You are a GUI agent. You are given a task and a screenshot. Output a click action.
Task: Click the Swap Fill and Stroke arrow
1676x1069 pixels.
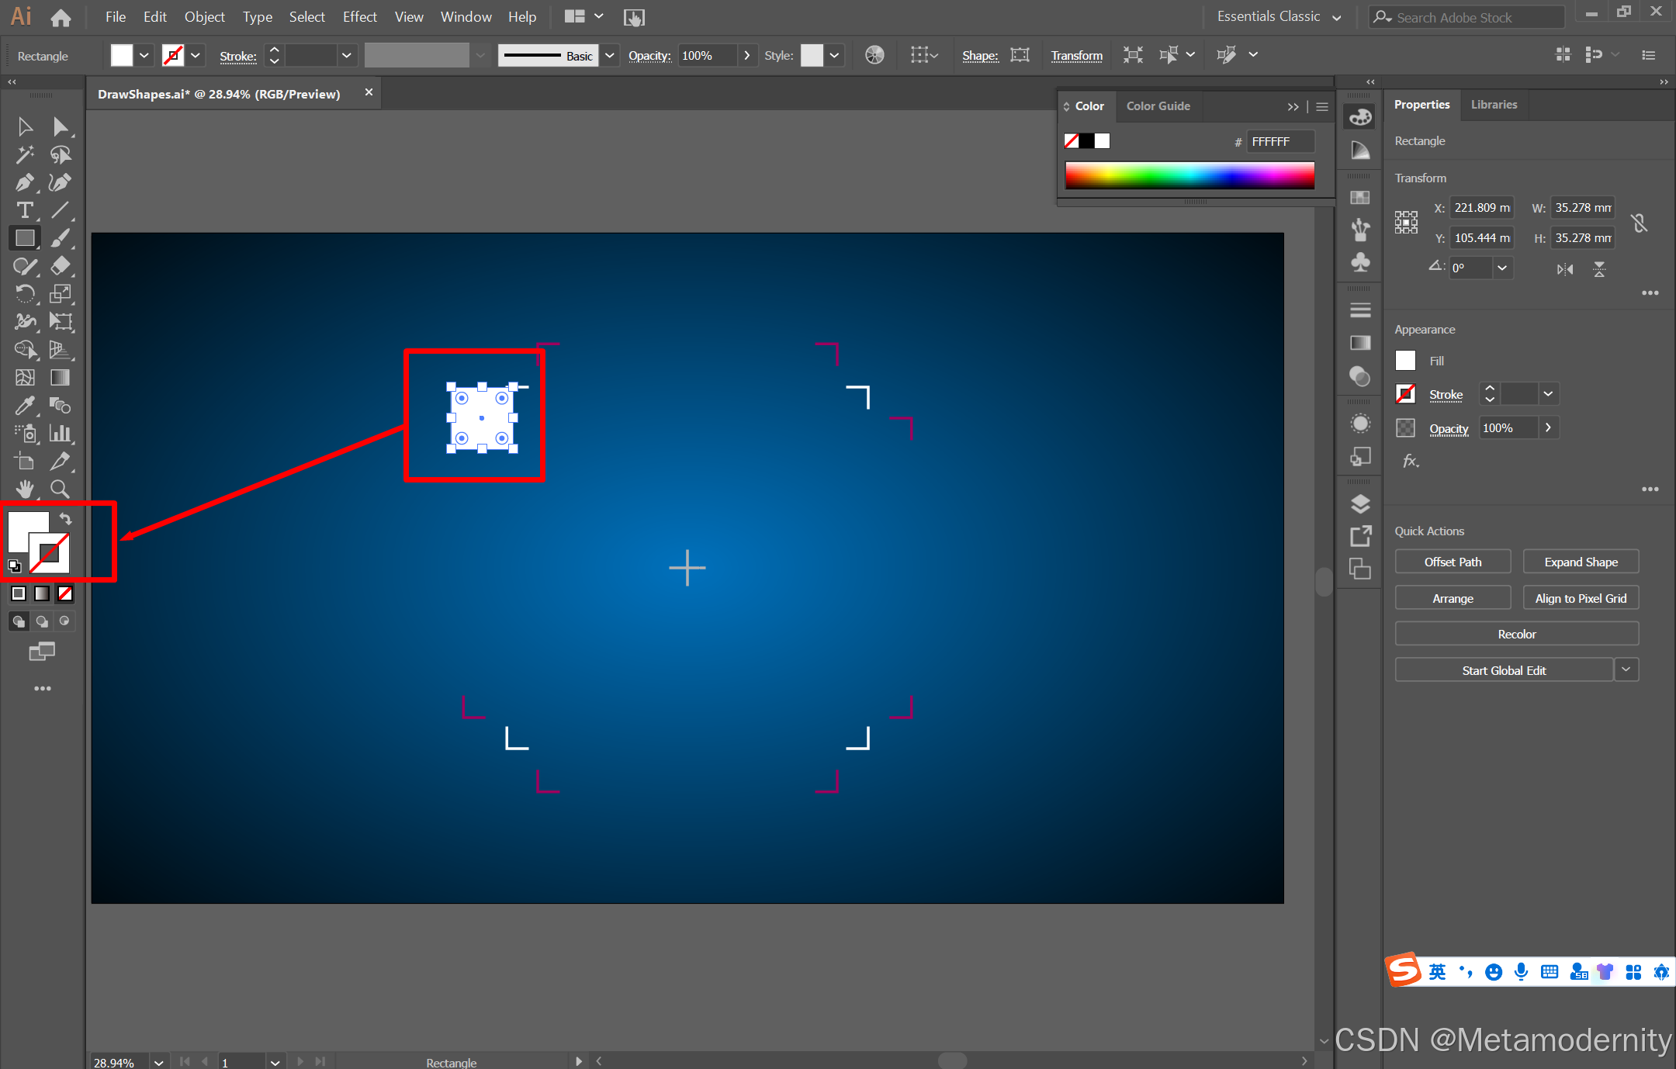66,518
